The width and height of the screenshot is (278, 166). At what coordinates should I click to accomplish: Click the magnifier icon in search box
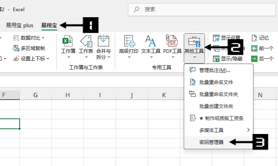coord(136,9)
